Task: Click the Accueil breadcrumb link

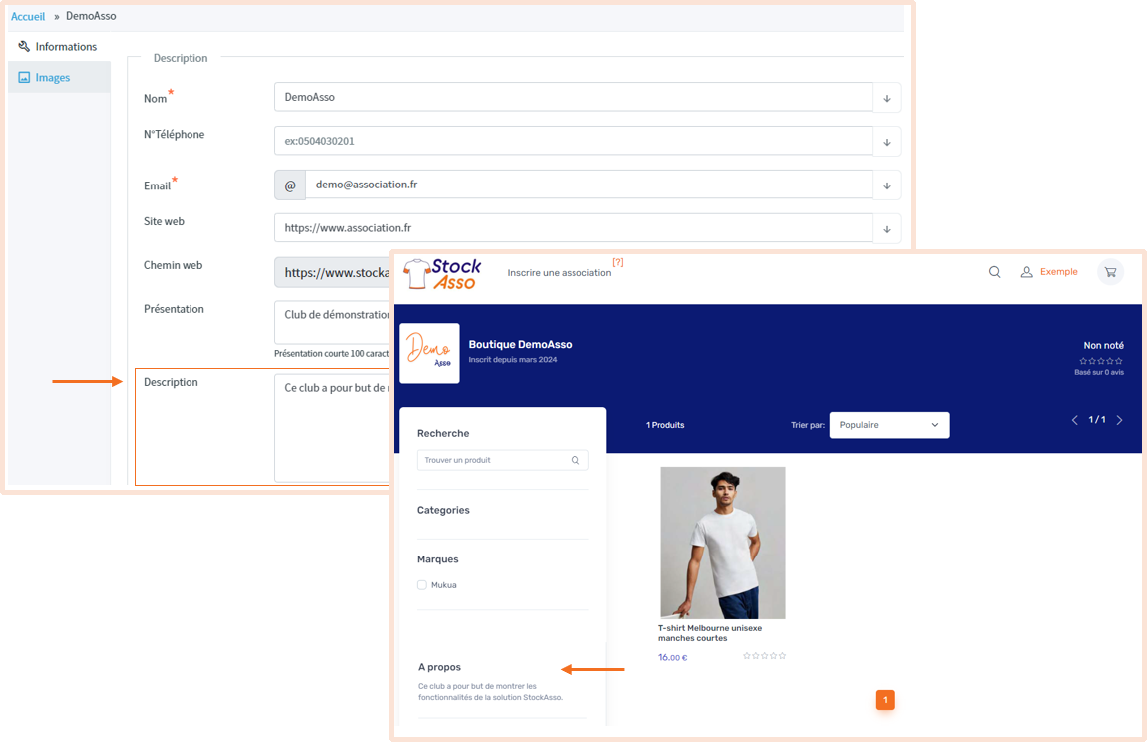Action: [27, 16]
